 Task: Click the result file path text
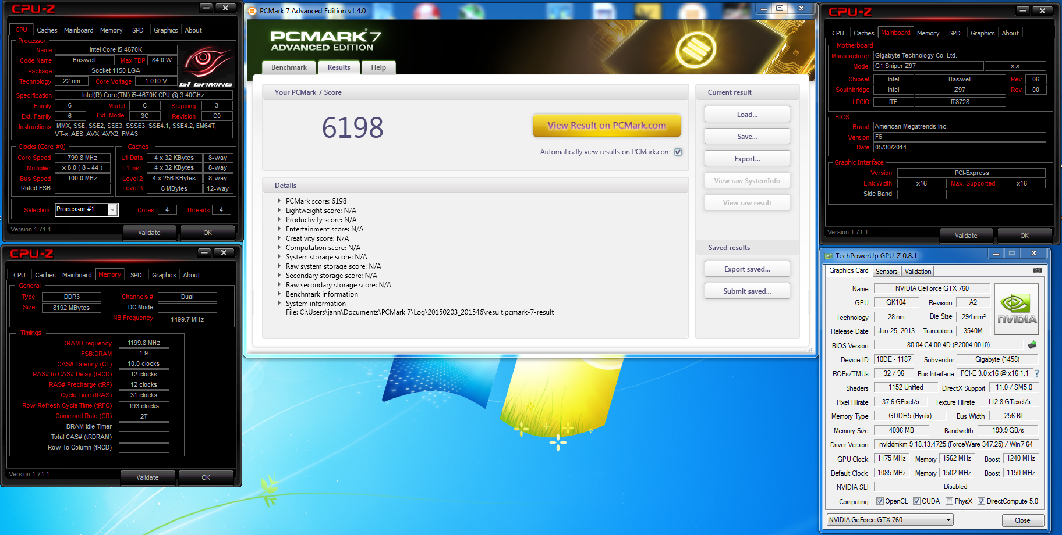pyautogui.click(x=420, y=312)
